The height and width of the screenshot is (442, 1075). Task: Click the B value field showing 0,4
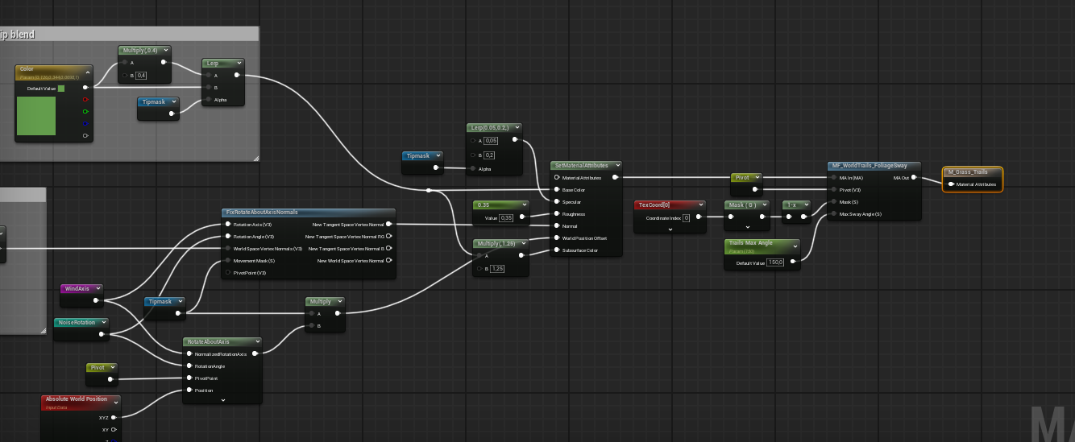point(141,75)
